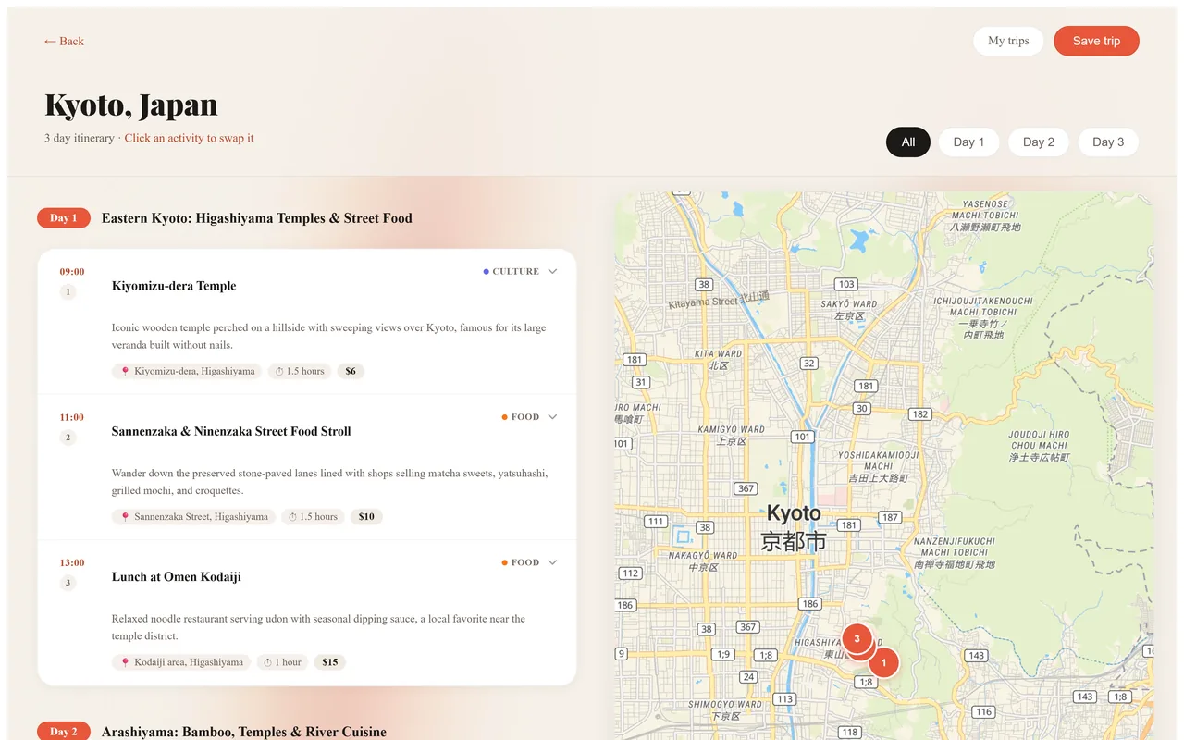Save this trip with Save trip
Viewport: 1184px width, 740px height.
pos(1096,41)
